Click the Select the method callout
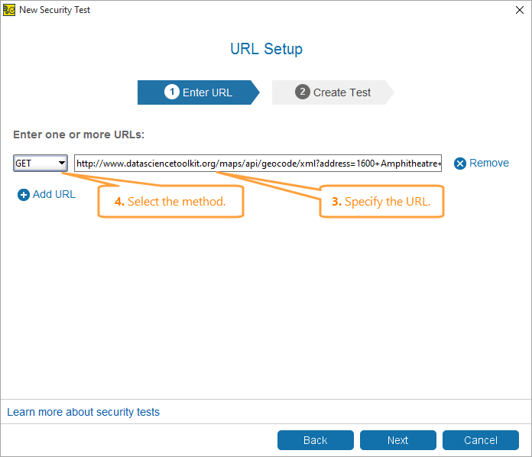This screenshot has height=457, width=532. pos(170,202)
